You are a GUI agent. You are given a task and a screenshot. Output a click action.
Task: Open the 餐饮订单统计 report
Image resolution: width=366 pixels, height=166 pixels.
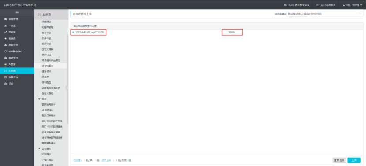[49, 116]
